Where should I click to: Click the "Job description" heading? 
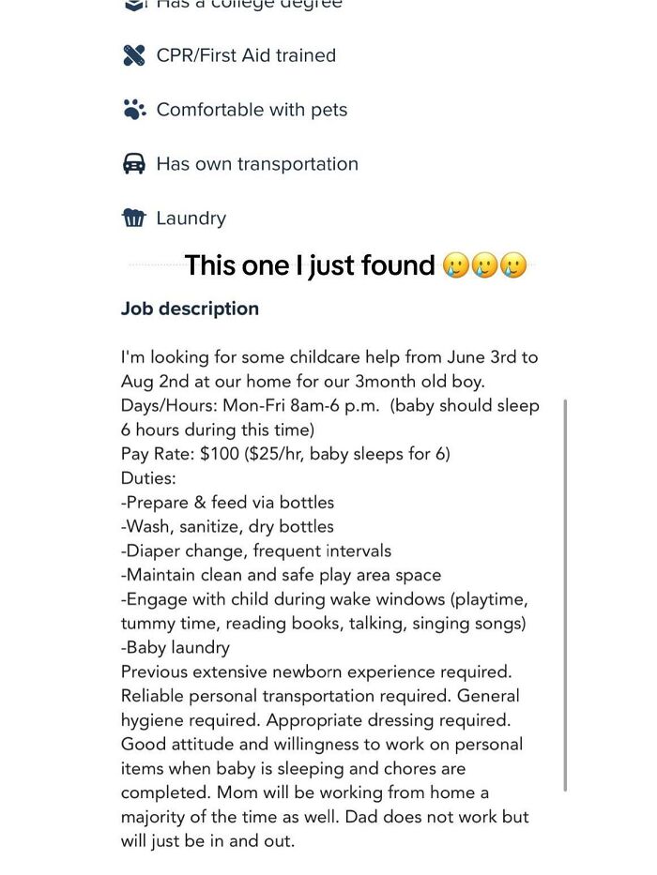click(x=190, y=309)
